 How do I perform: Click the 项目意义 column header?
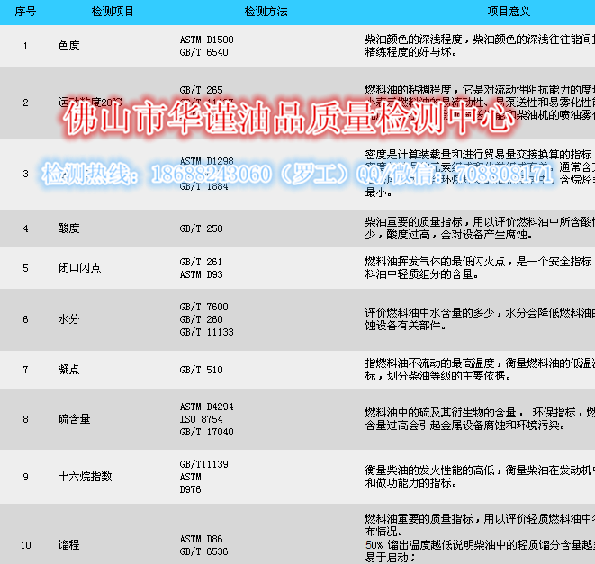coord(509,12)
